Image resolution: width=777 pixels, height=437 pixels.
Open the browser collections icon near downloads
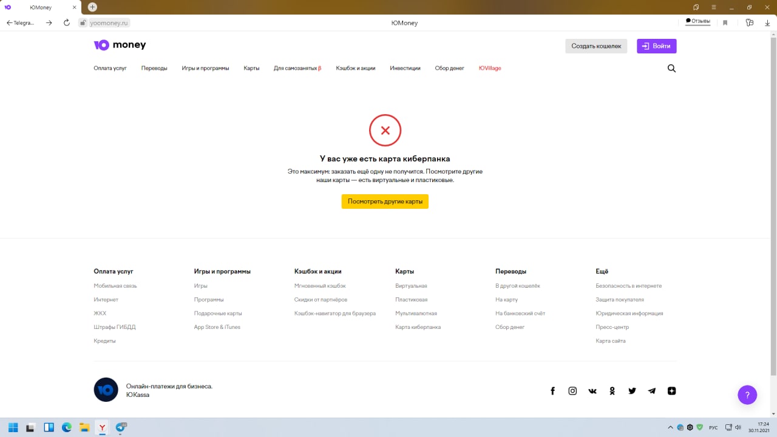point(750,22)
